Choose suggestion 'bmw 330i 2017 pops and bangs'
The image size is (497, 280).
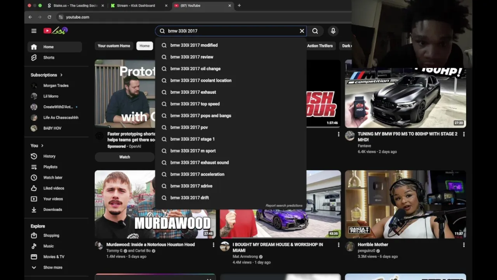231,115
